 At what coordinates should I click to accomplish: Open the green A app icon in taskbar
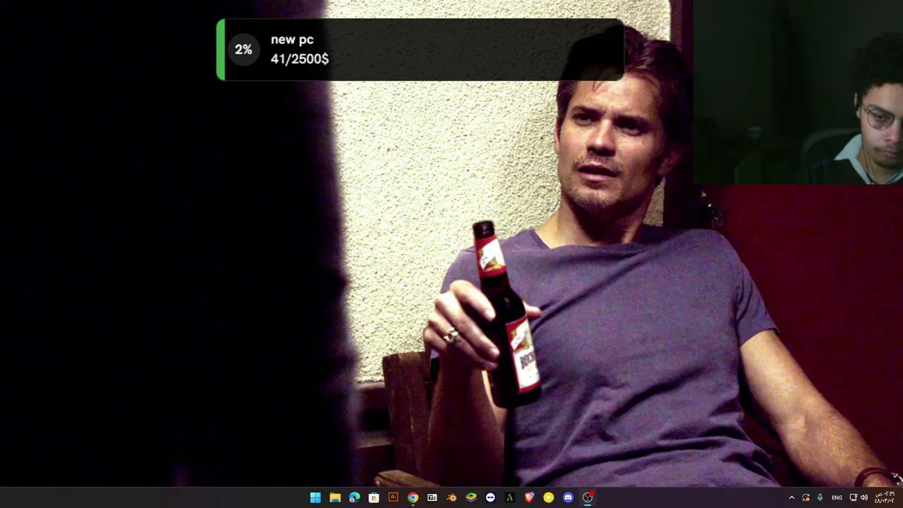(x=509, y=497)
